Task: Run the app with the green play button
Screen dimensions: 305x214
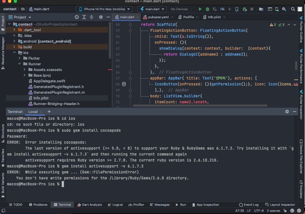Action: pos(200,9)
